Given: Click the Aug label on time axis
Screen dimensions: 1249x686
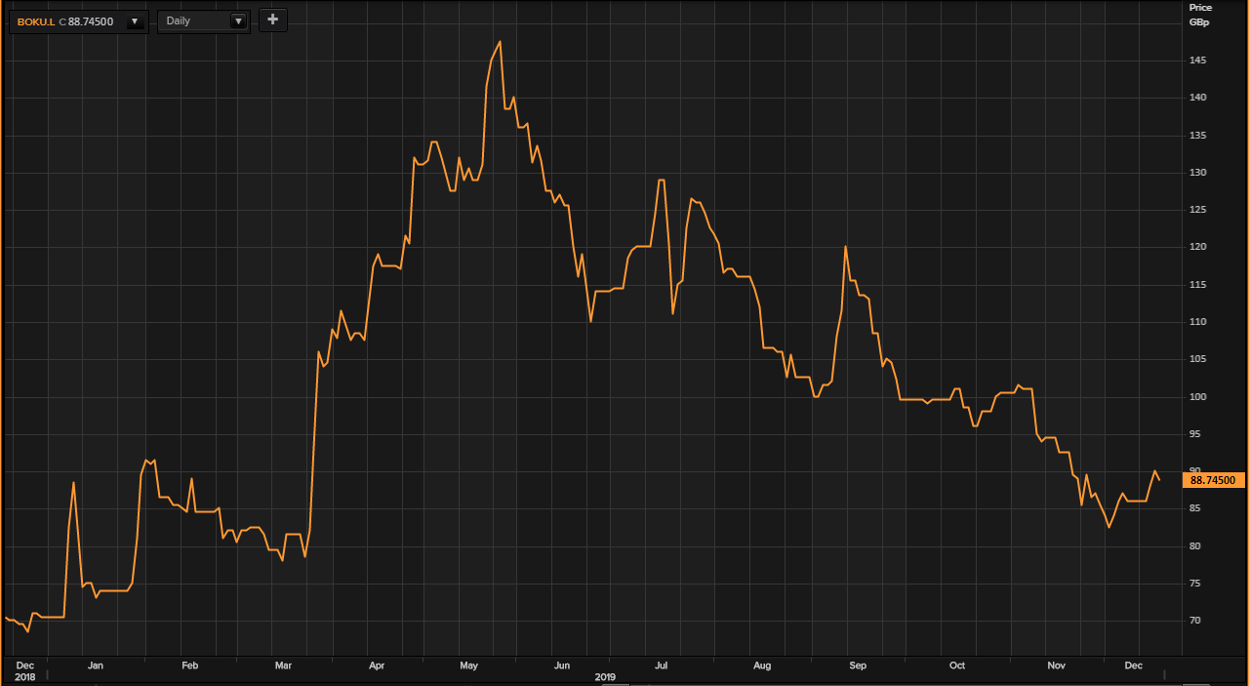Looking at the screenshot, I should [x=762, y=666].
